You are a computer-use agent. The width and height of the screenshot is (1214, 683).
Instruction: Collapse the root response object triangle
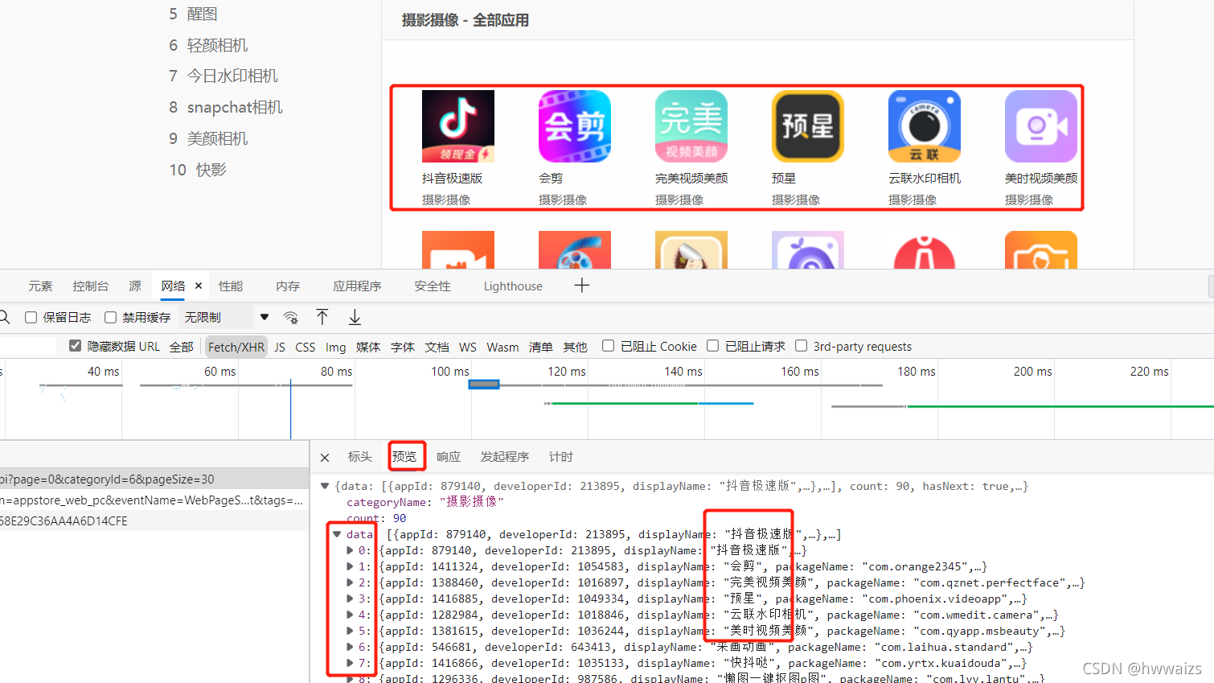tap(325, 486)
